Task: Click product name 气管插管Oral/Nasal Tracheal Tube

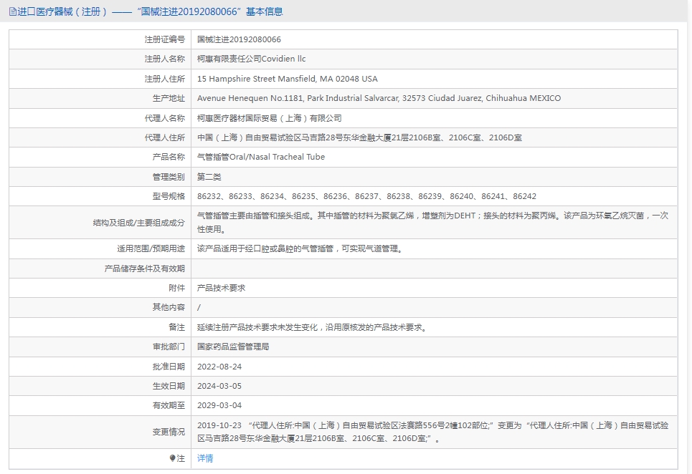Action: pos(260,157)
